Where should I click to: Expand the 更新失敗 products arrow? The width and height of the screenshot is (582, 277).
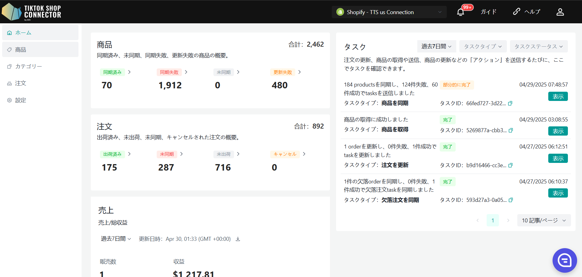click(300, 72)
